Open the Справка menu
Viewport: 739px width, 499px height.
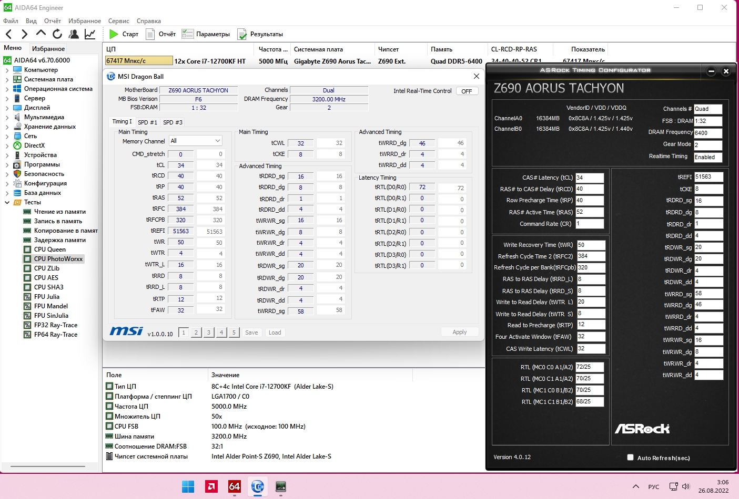(x=149, y=21)
